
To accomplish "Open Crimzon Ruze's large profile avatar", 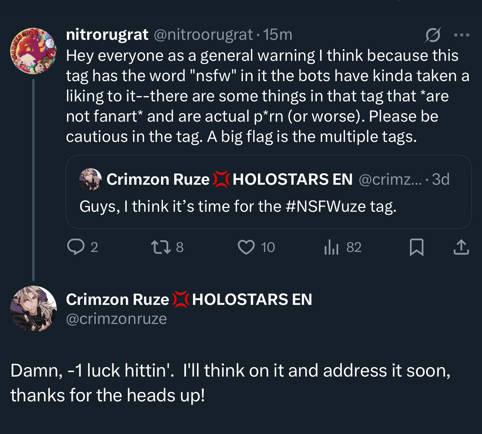I will point(33,309).
